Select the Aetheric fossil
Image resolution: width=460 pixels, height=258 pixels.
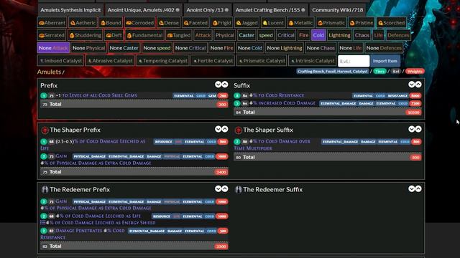[x=83, y=22]
